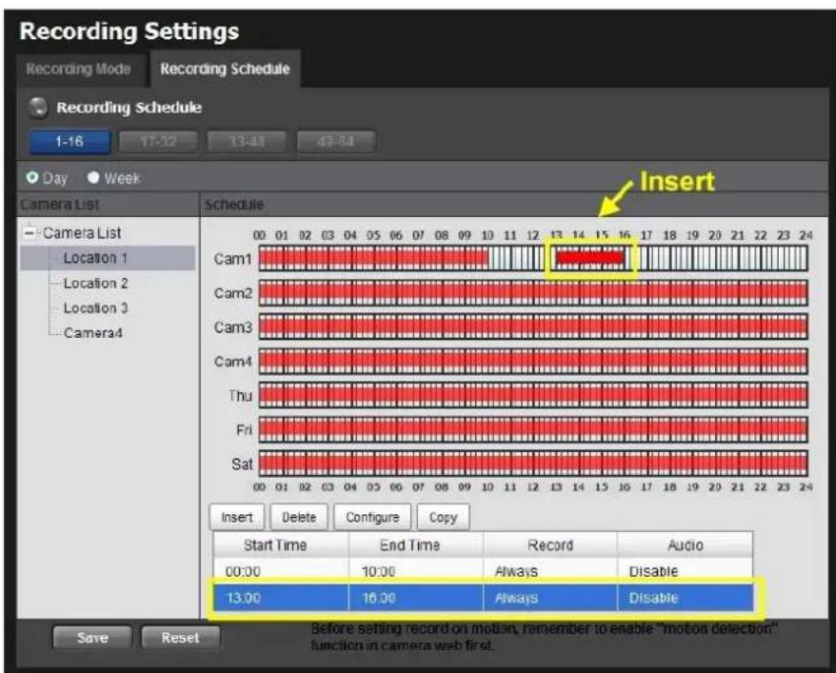This screenshot has width=836, height=673.
Task: Select camera group 33-48
Action: 247,142
